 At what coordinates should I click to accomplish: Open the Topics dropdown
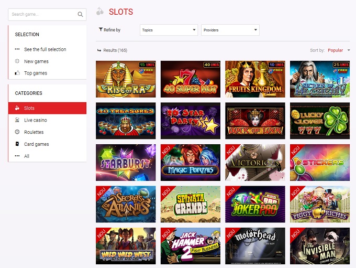[x=169, y=30]
